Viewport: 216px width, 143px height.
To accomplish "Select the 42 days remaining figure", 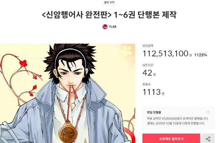I will 147,73.
